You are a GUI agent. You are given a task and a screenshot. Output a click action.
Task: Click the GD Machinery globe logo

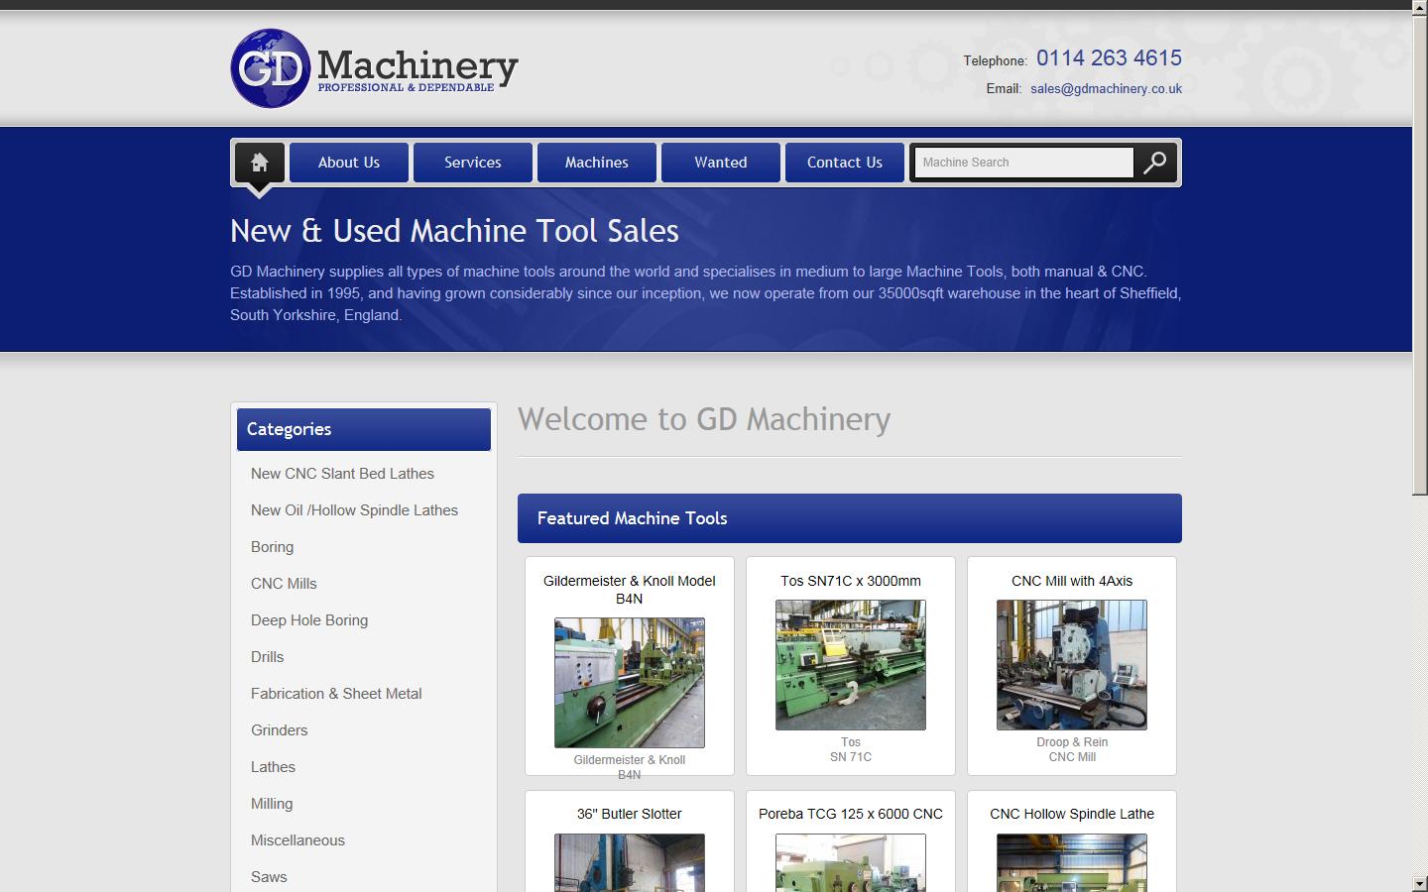271,68
